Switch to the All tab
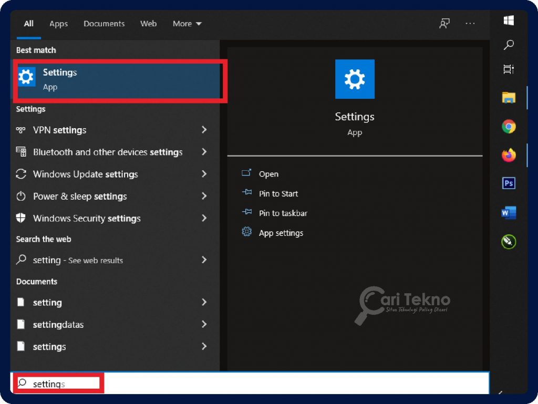Image resolution: width=538 pixels, height=404 pixels. coord(28,24)
